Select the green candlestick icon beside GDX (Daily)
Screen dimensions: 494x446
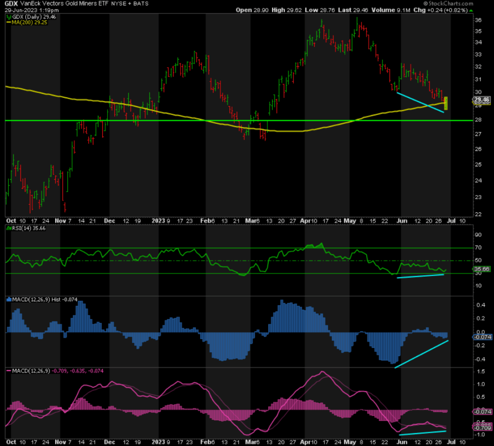8,16
